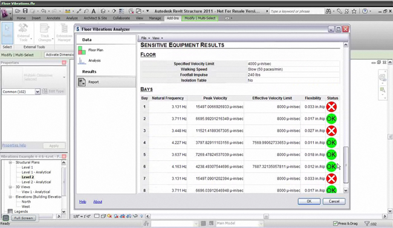Click the Properties help link
393x228 pixels.
pyautogui.click(x=14, y=145)
